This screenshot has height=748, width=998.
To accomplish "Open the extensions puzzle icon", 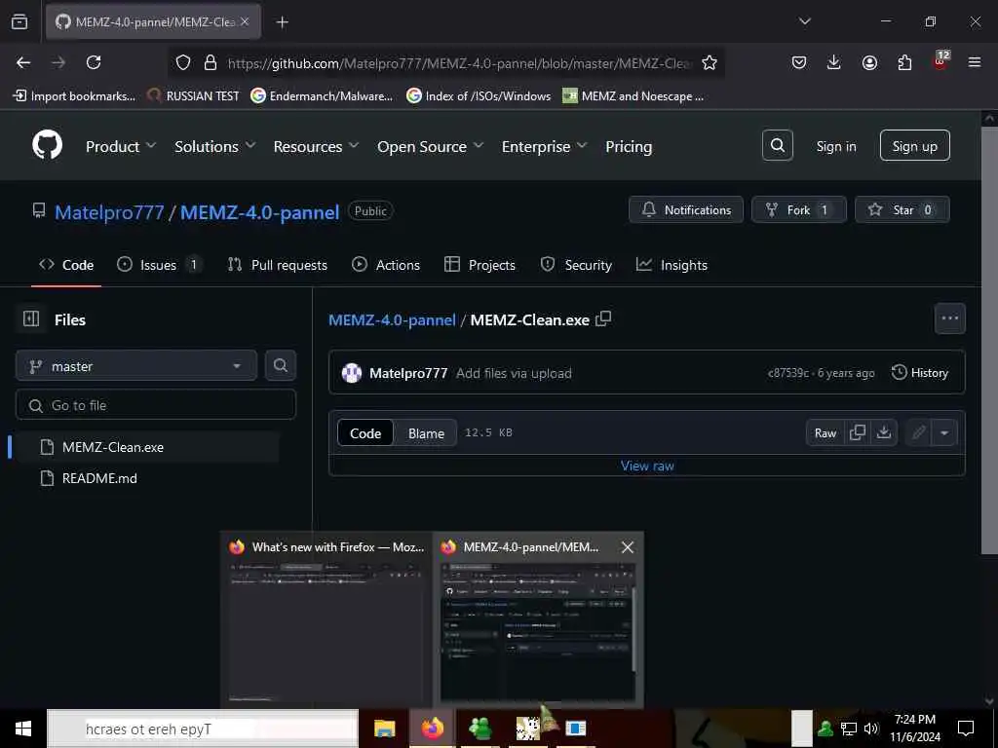I will pos(904,62).
